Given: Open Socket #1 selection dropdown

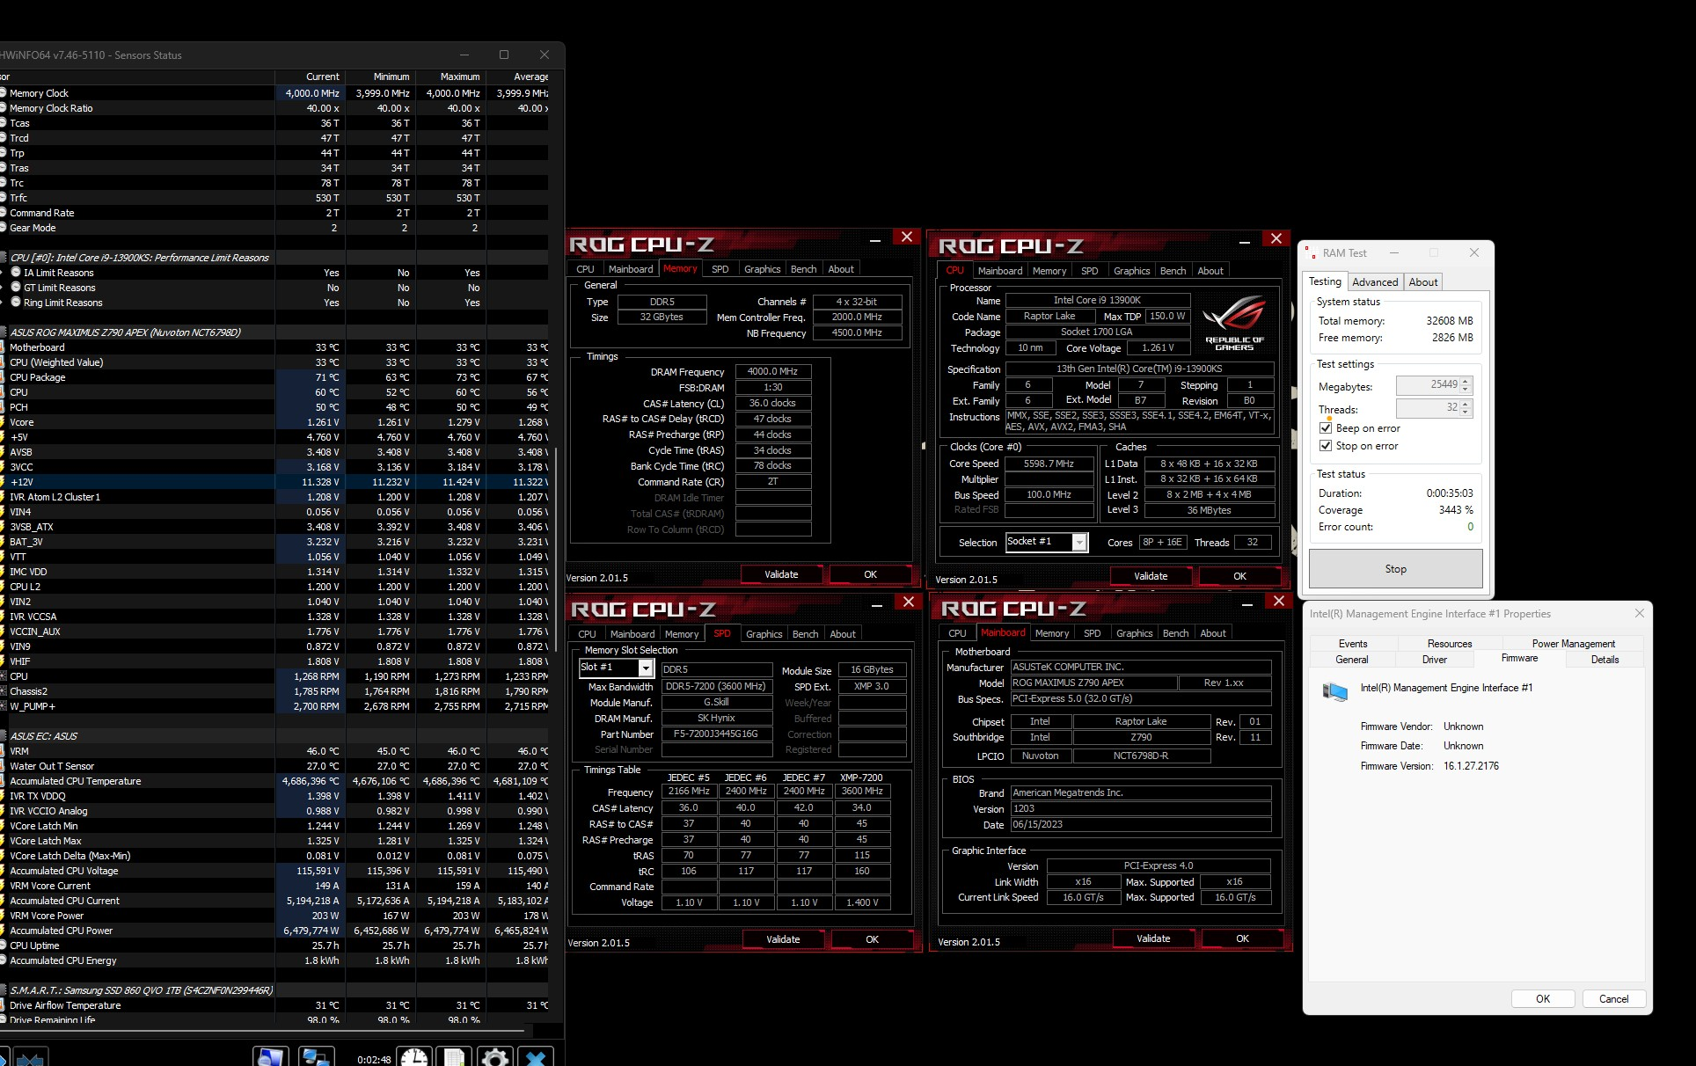Looking at the screenshot, I should coord(1079,543).
